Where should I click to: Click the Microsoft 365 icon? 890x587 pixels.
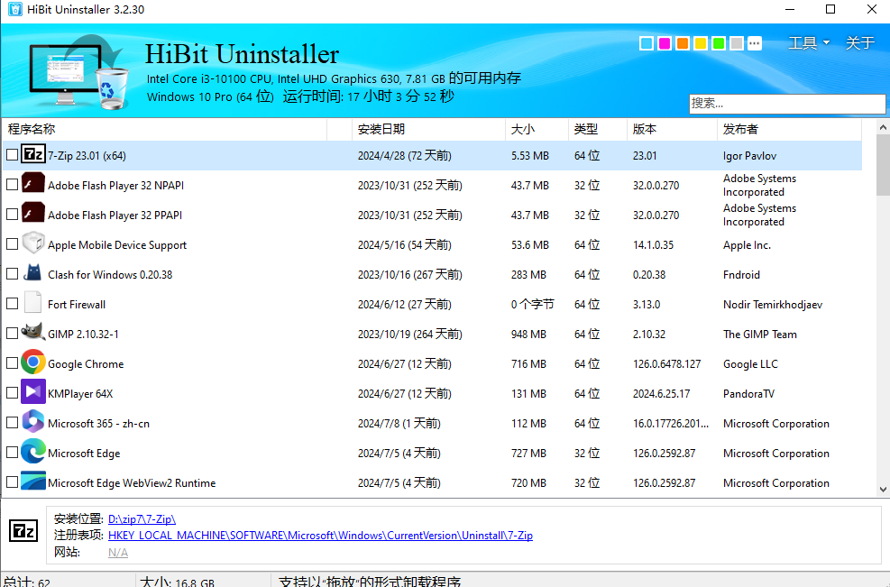tap(33, 423)
